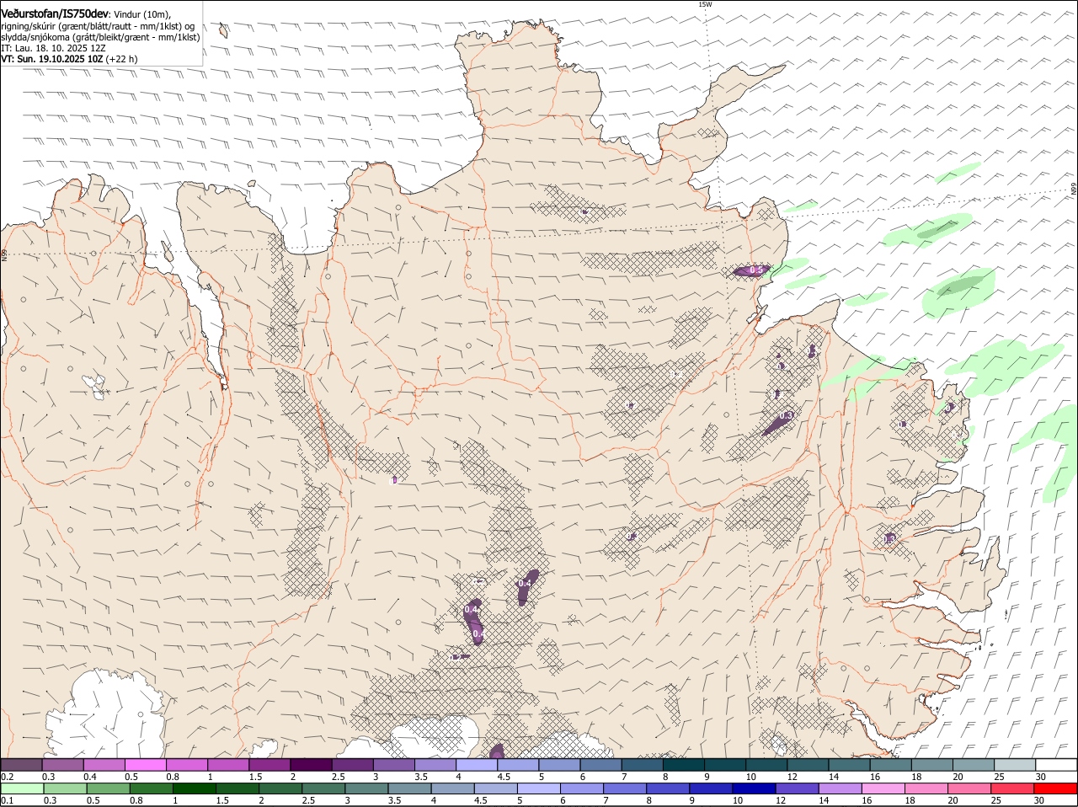Viewport: 1078px width, 807px height.
Task: Select the light purple rain swatch between 14 and 16
Action: click(840, 788)
